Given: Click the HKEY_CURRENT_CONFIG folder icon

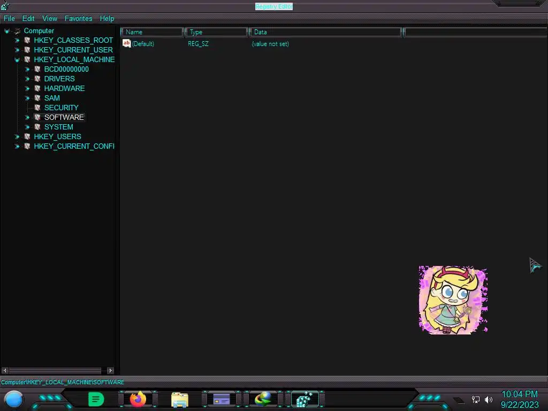Looking at the screenshot, I should pos(27,146).
